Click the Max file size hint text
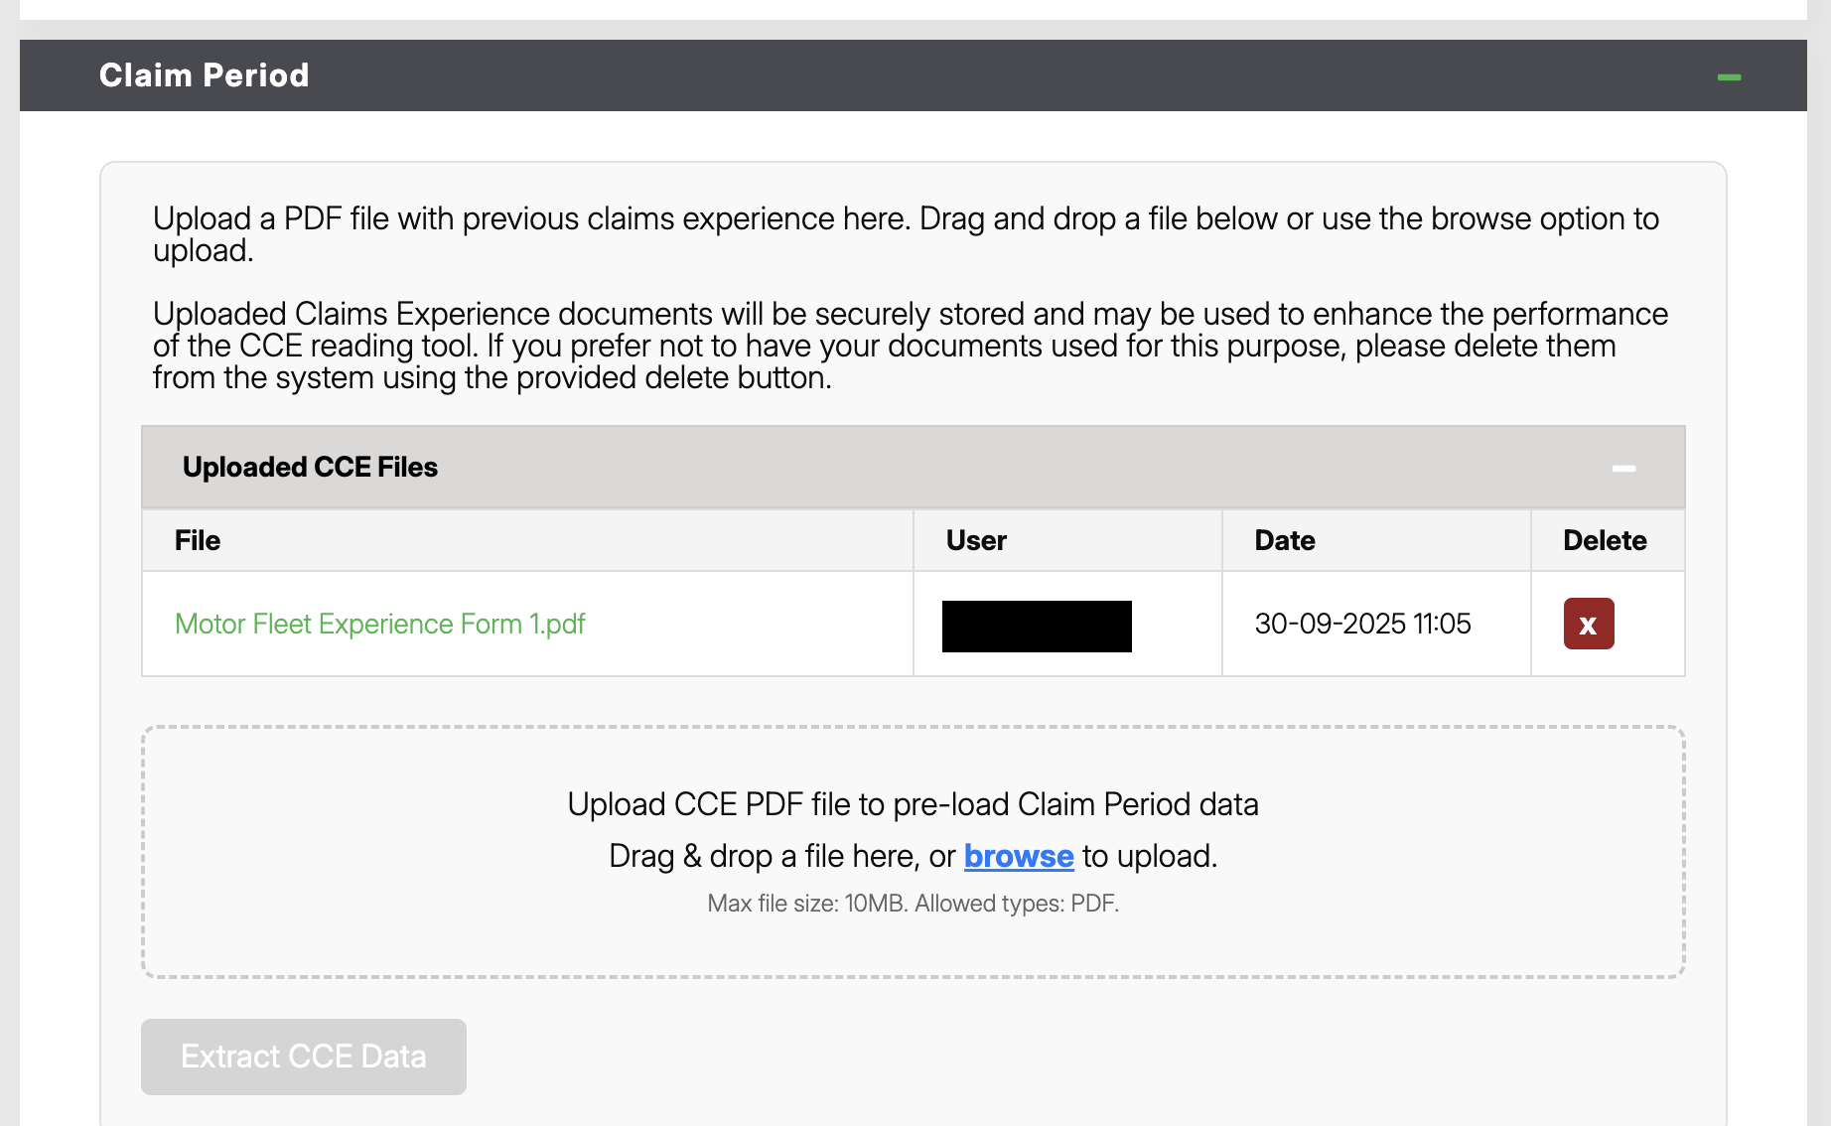This screenshot has height=1126, width=1831. click(914, 904)
